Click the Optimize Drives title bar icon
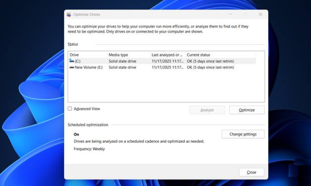The image size is (311, 186). (x=69, y=14)
